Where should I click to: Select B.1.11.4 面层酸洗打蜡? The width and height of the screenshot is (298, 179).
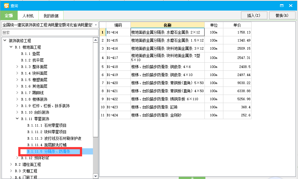click(x=47, y=145)
